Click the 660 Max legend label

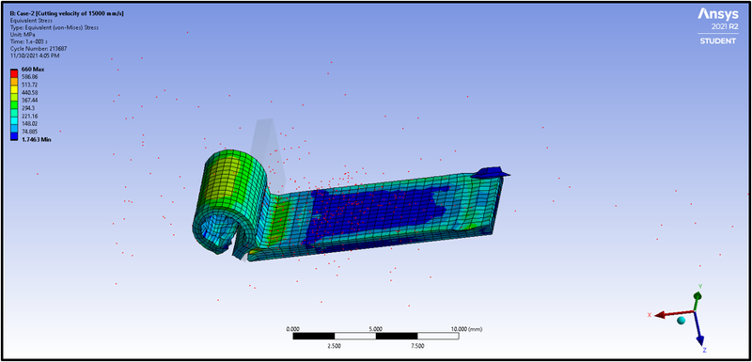tap(33, 70)
